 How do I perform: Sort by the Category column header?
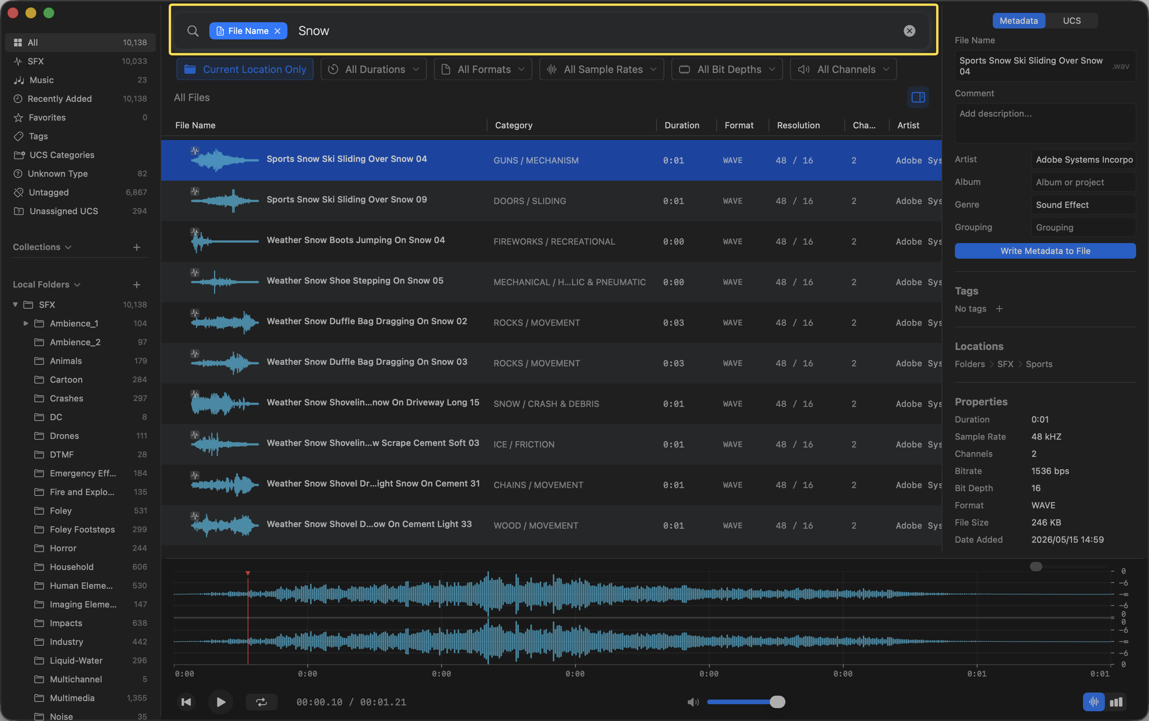[514, 125]
